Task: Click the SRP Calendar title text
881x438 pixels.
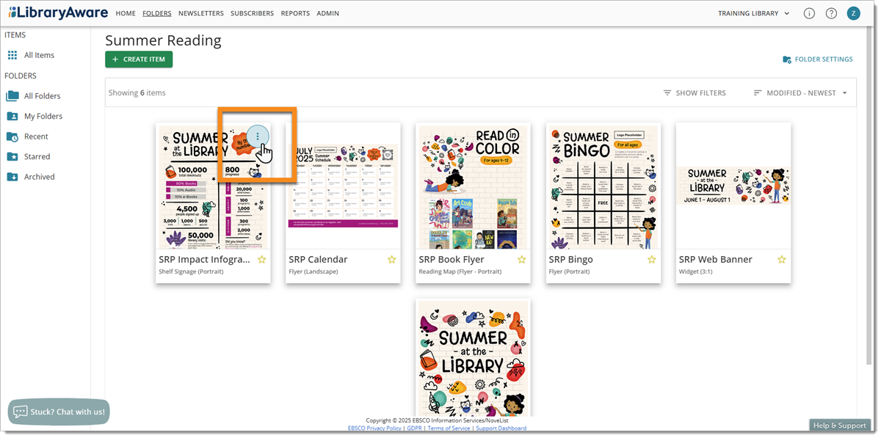Action: point(318,260)
